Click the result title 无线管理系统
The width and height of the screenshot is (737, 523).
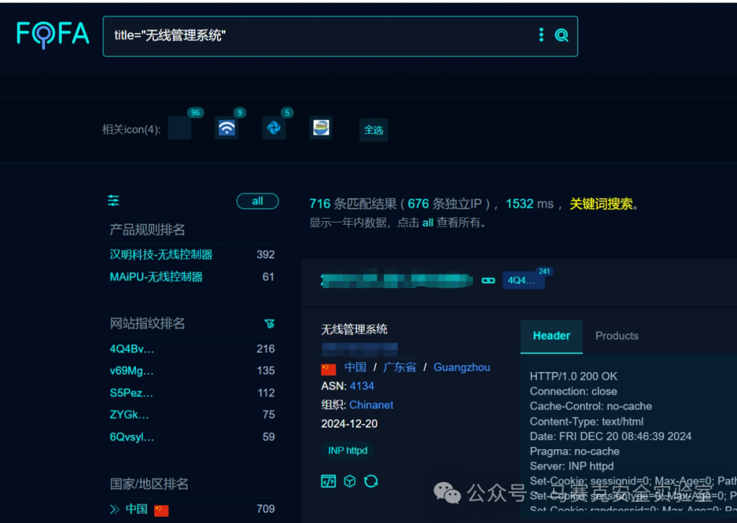[354, 329]
